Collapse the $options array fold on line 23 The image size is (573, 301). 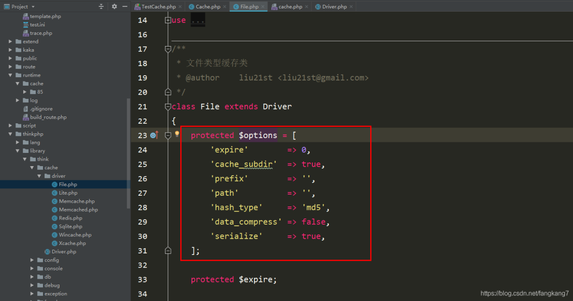click(168, 135)
